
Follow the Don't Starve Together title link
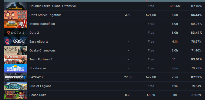coord(45,15)
